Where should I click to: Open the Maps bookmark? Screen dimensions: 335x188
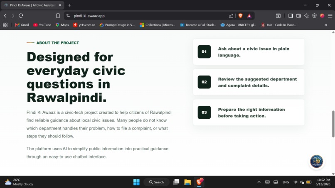62,25
